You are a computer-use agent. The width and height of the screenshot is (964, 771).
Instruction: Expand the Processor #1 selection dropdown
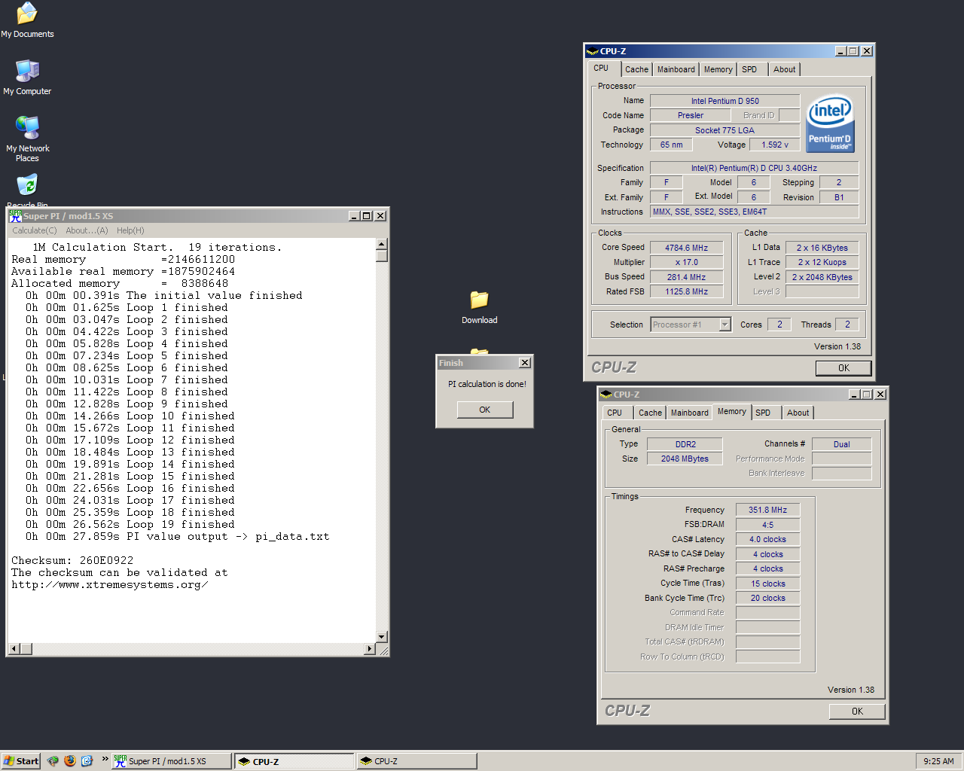(725, 325)
